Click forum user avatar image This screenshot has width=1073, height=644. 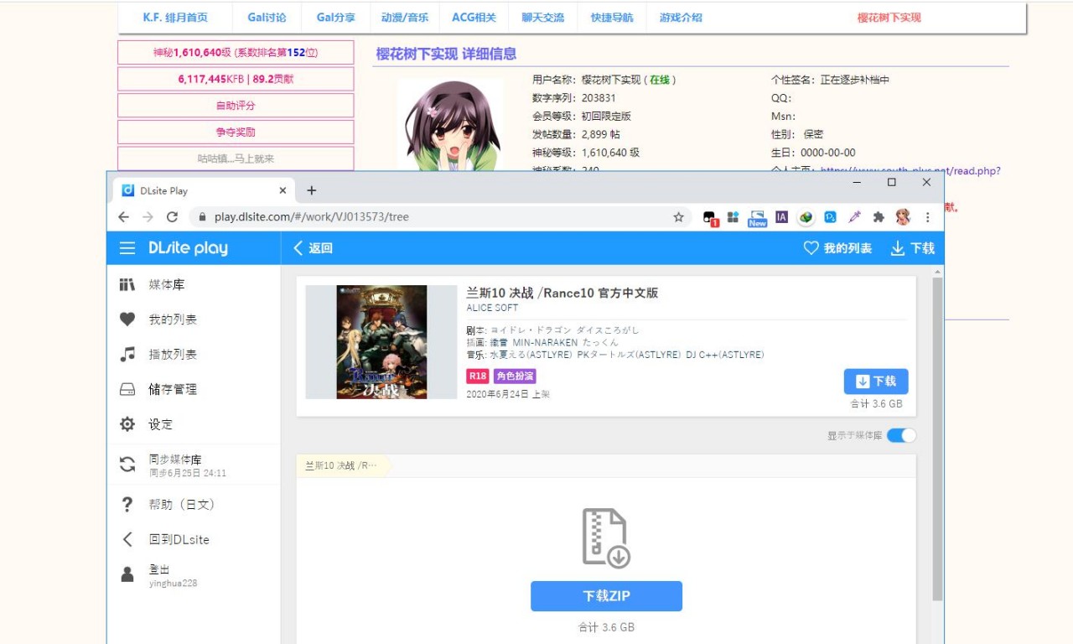(x=450, y=126)
